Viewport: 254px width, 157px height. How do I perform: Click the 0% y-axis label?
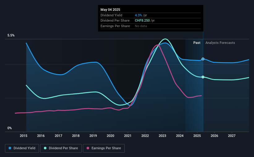click(x=10, y=128)
